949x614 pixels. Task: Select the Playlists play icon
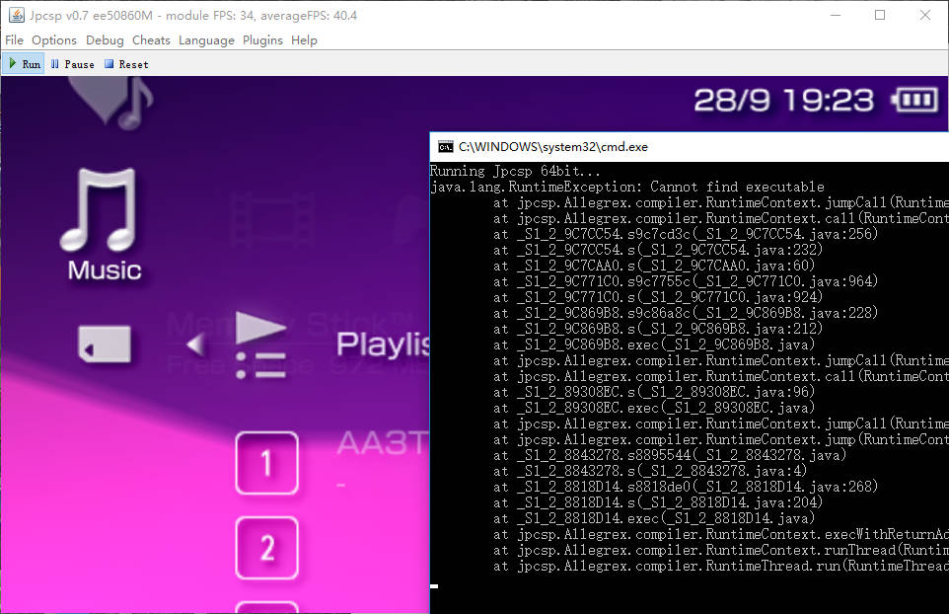[x=261, y=345]
